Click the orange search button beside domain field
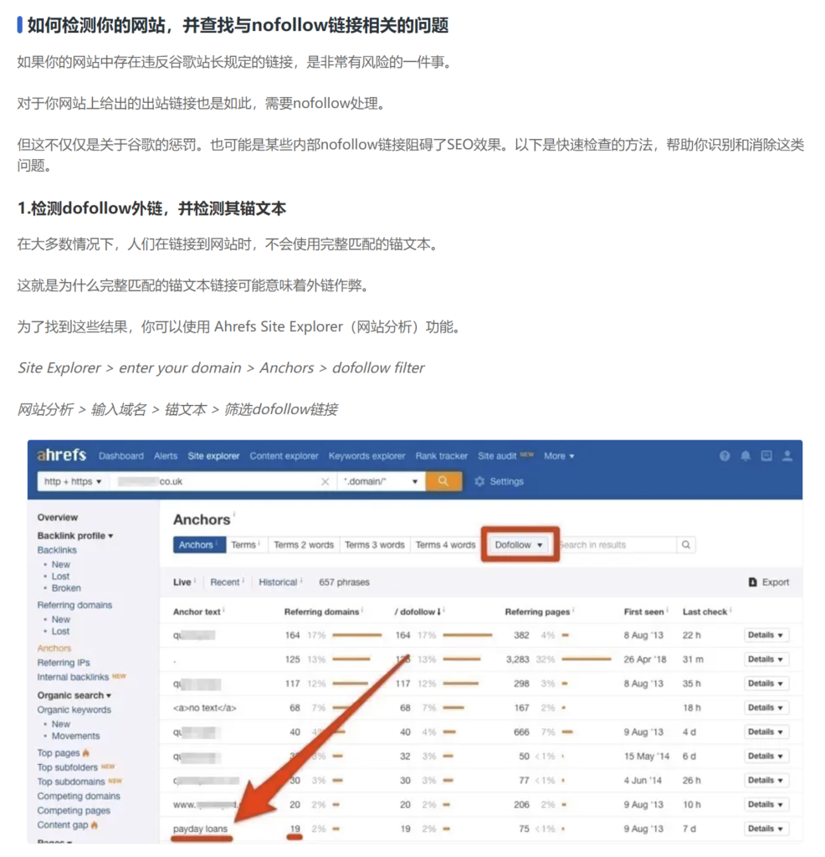The height and width of the screenshot is (857, 825). coord(443,481)
